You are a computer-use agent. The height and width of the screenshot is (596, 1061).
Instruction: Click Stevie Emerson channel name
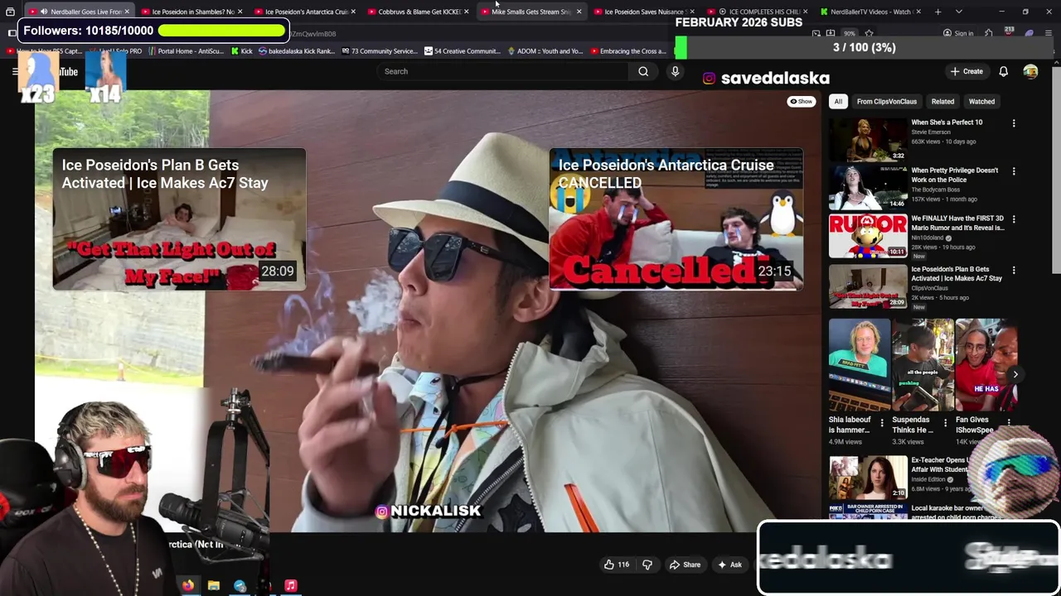click(931, 132)
